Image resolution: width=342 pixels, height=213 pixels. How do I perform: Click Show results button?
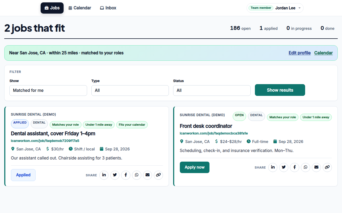[280, 90]
